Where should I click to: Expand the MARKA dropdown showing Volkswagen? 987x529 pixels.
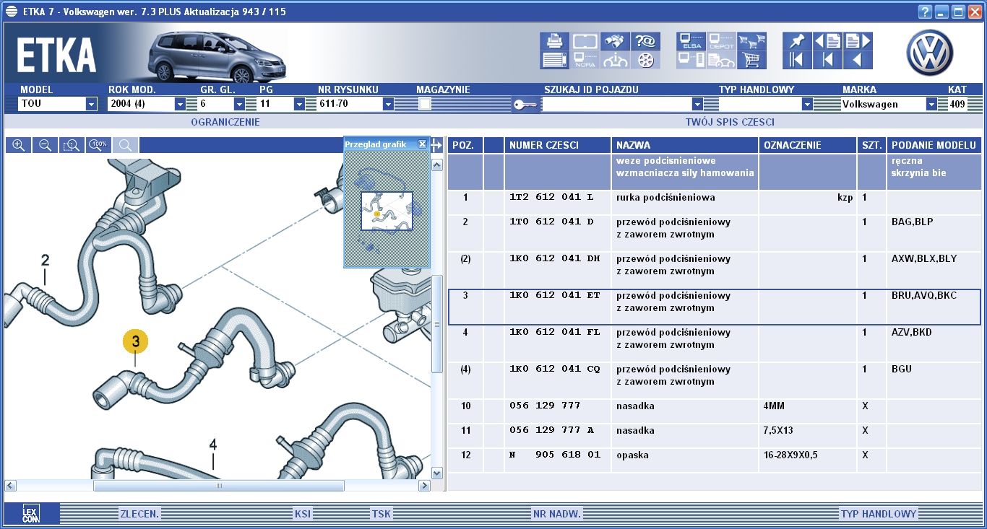click(x=931, y=104)
